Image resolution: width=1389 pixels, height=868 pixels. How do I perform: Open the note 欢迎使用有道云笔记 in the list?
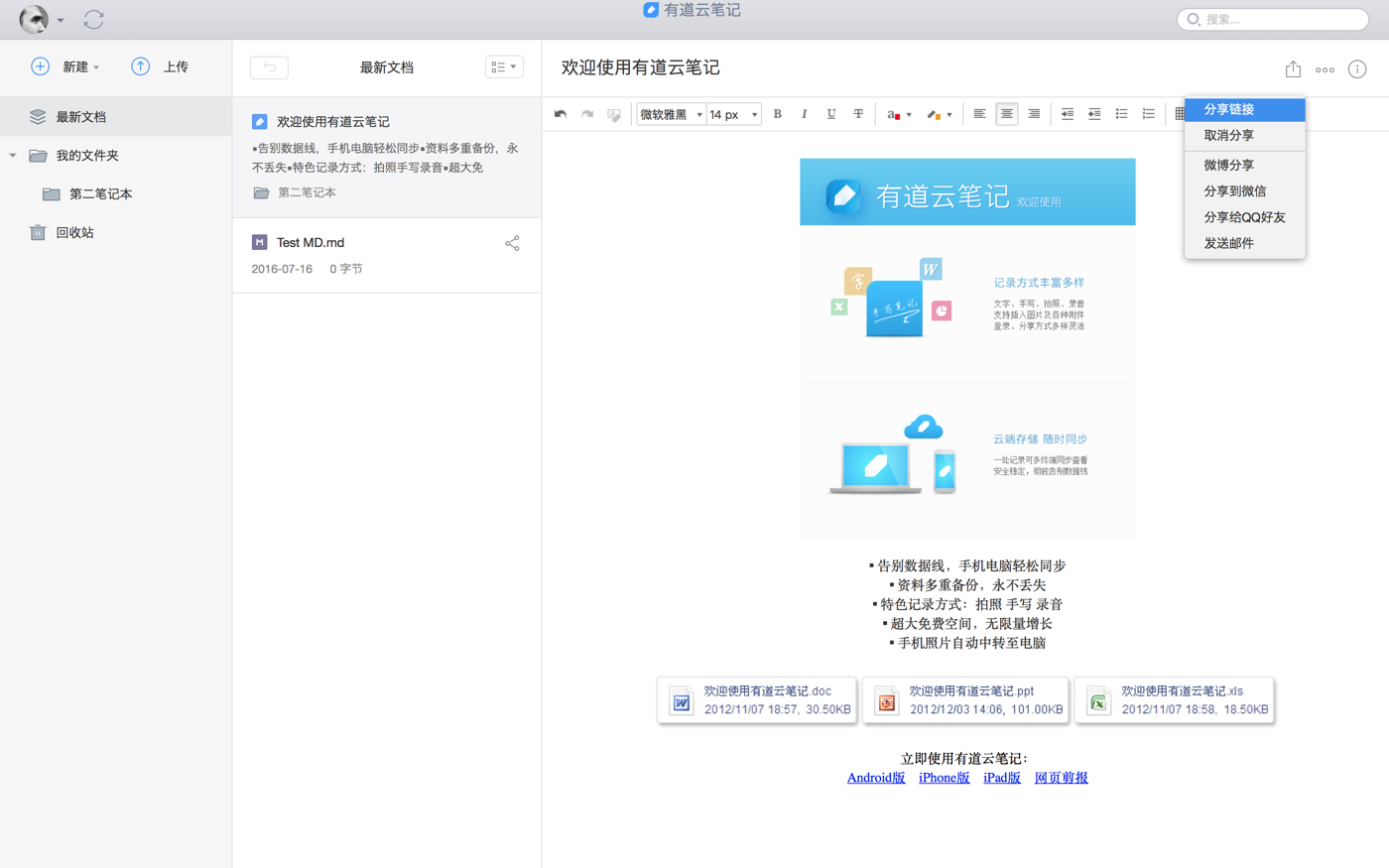[387, 157]
